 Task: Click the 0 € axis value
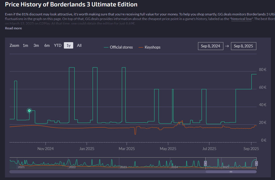click(264, 140)
